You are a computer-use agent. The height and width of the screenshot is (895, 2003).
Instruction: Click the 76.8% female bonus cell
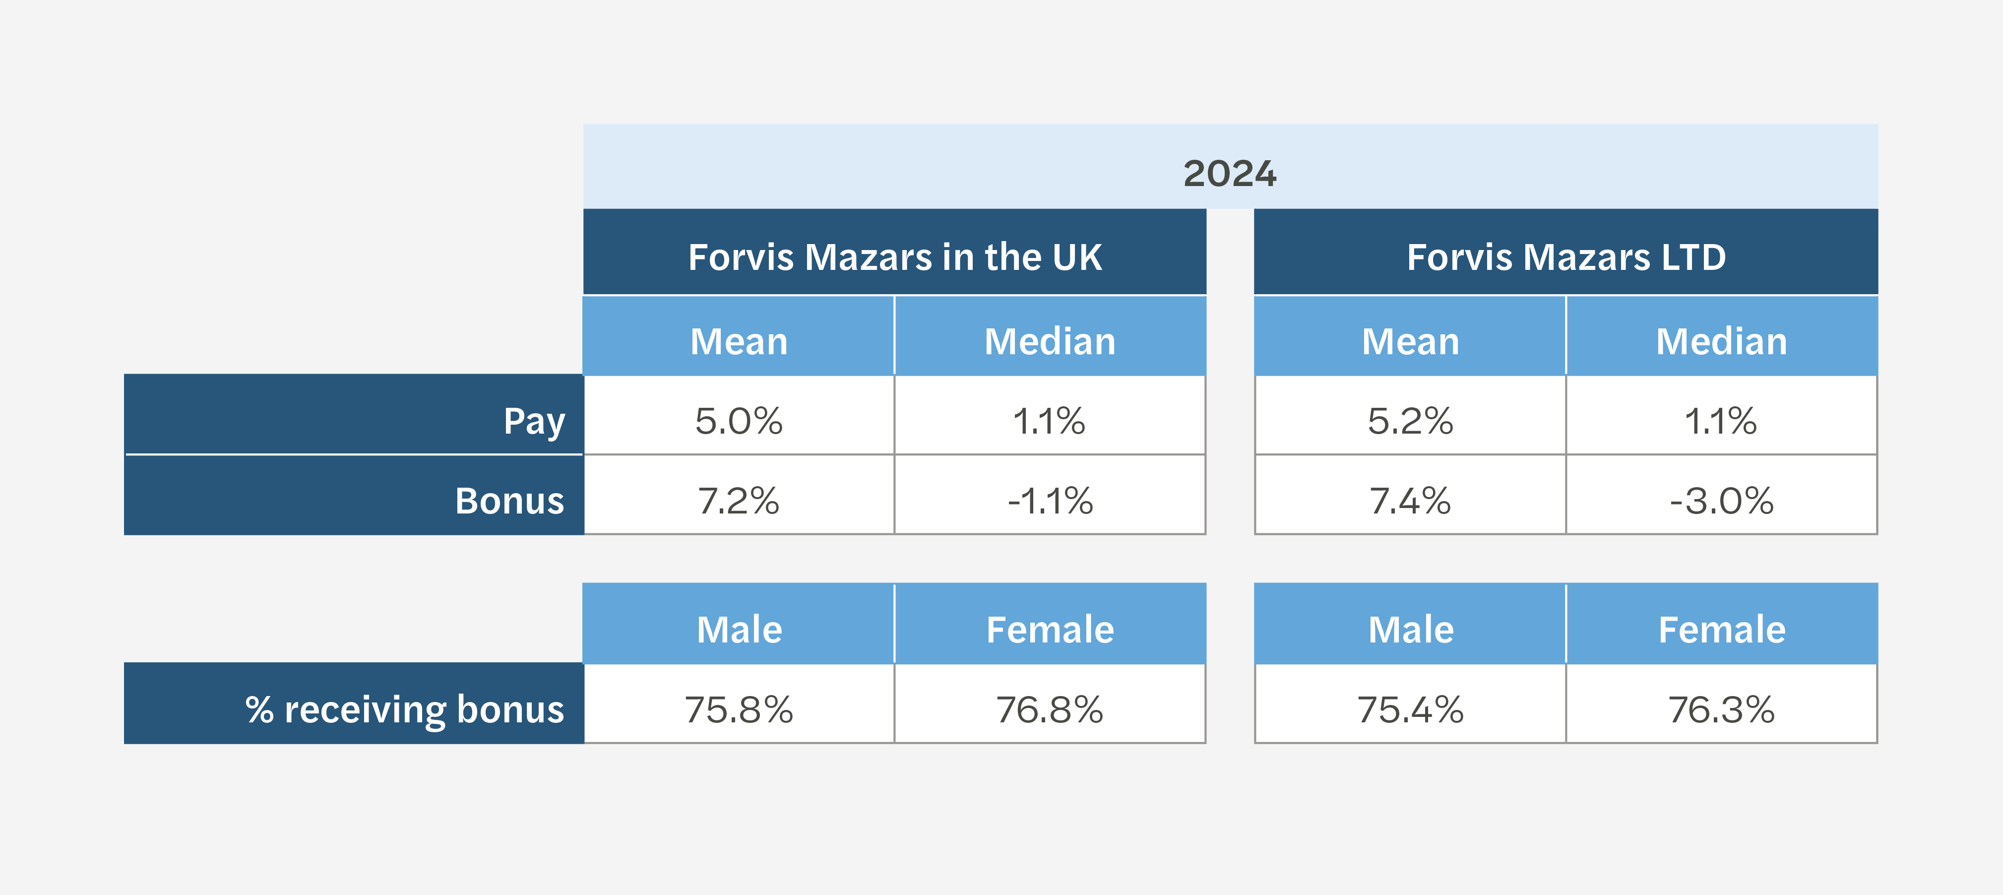[x=1050, y=709]
